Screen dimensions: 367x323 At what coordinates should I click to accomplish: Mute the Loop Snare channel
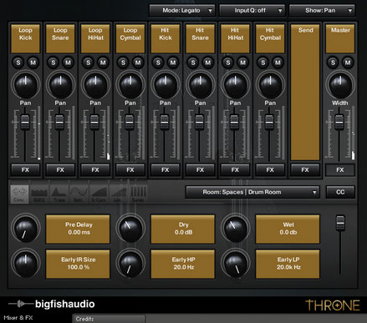coord(68,63)
